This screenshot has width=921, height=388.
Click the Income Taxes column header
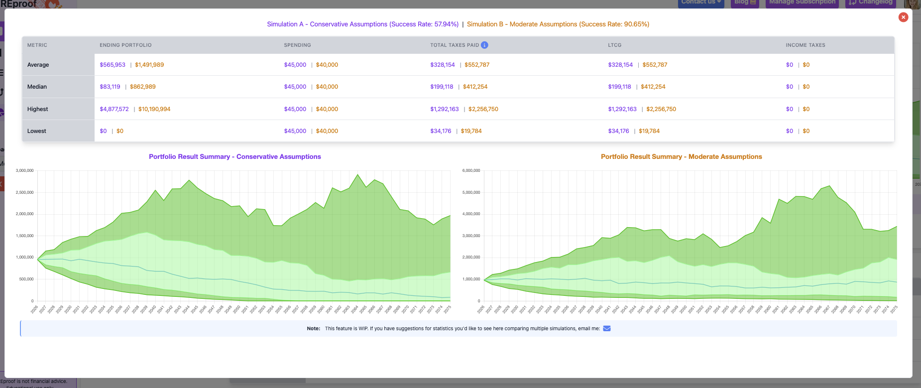tap(805, 45)
